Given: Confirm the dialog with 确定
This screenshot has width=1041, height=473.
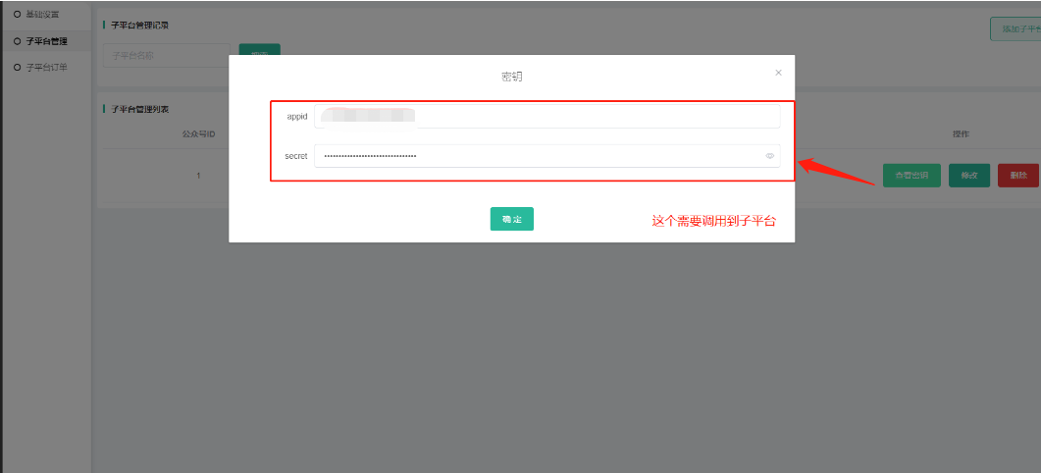Looking at the screenshot, I should [x=512, y=219].
